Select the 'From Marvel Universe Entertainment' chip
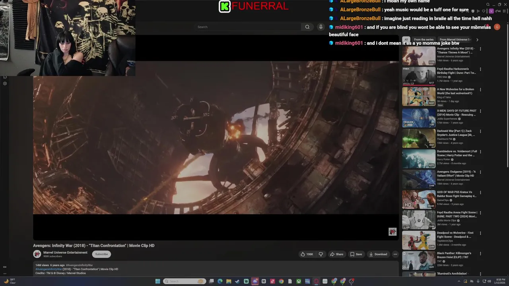This screenshot has height=286, width=509. [x=455, y=40]
